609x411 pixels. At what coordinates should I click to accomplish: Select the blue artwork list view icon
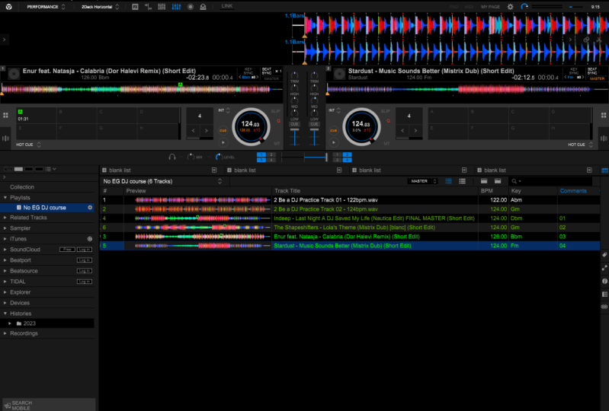[x=449, y=181]
